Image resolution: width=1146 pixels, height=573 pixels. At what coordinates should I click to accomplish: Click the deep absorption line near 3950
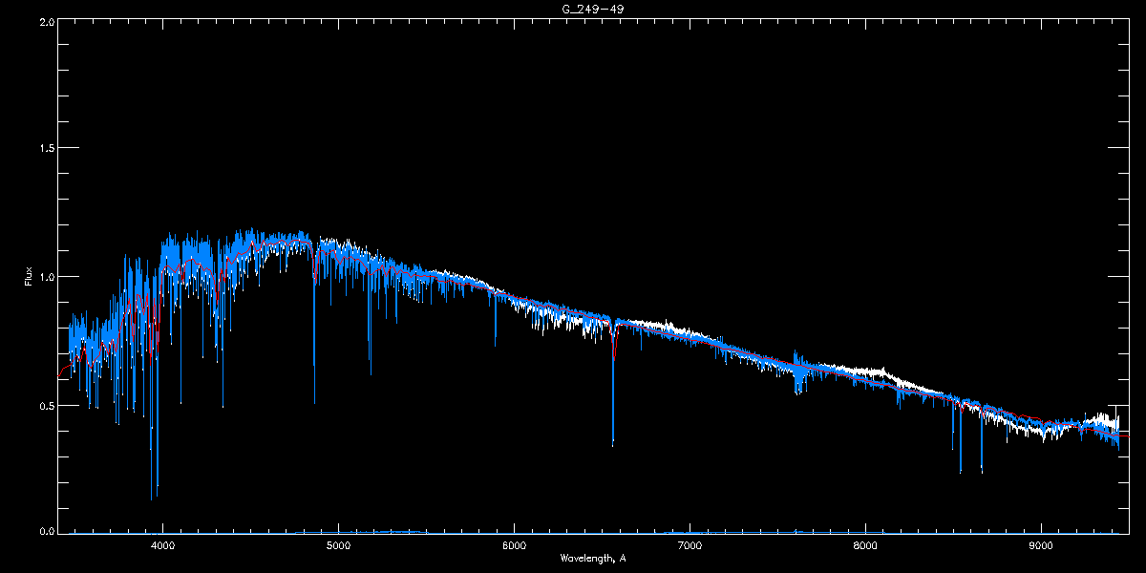click(x=153, y=420)
